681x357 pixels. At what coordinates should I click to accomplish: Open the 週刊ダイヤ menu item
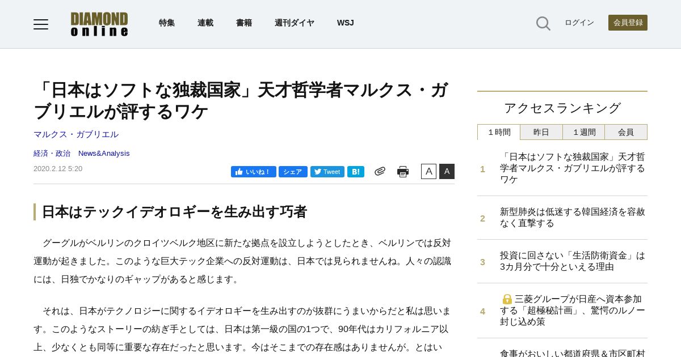click(x=295, y=23)
